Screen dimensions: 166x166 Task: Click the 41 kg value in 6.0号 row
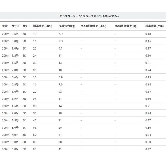[x=60, y=149]
